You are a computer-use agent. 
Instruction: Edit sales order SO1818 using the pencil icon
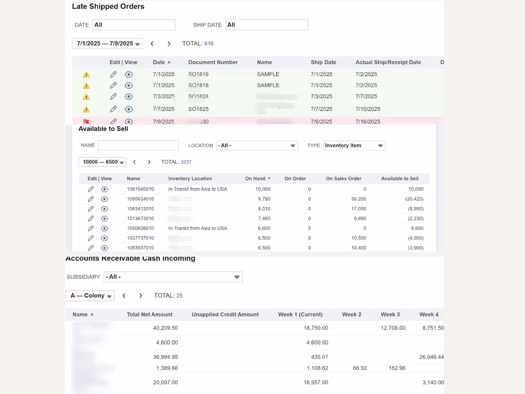[113, 85]
